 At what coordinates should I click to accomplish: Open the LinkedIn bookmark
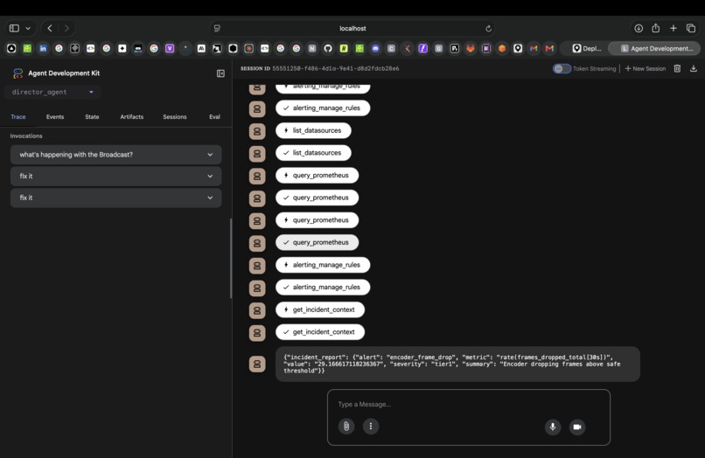pyautogui.click(x=43, y=49)
